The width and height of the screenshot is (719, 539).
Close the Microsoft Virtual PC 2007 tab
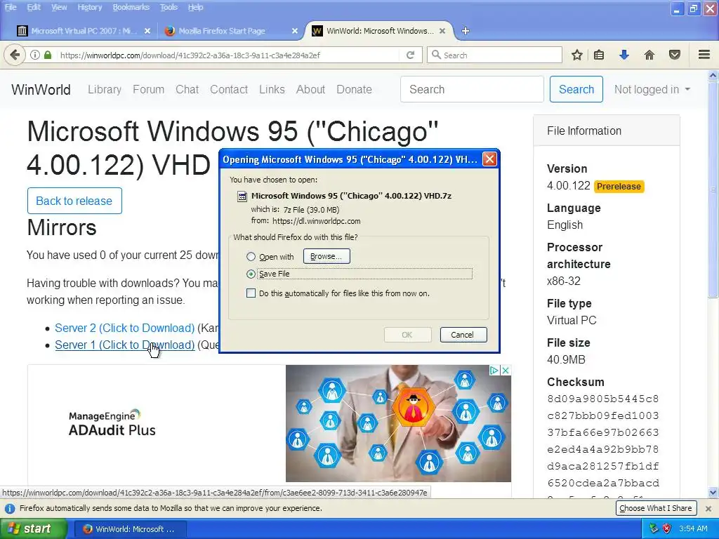[147, 31]
